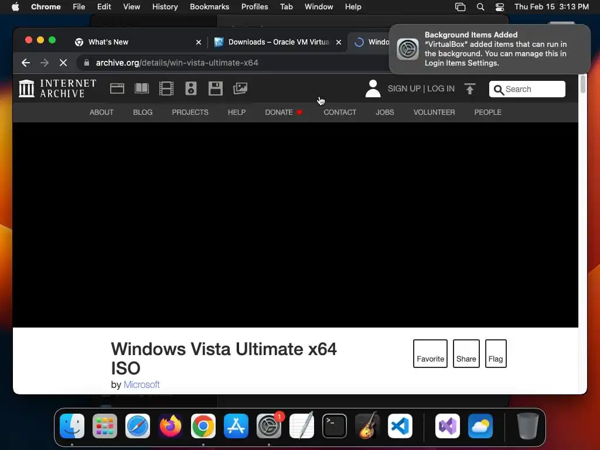Screen dimensions: 600x450
Task: Open App Store from the Dock
Action: tap(236, 426)
